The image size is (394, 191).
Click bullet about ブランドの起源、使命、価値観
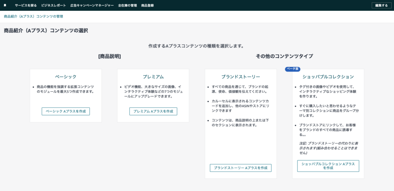[x=240, y=89]
